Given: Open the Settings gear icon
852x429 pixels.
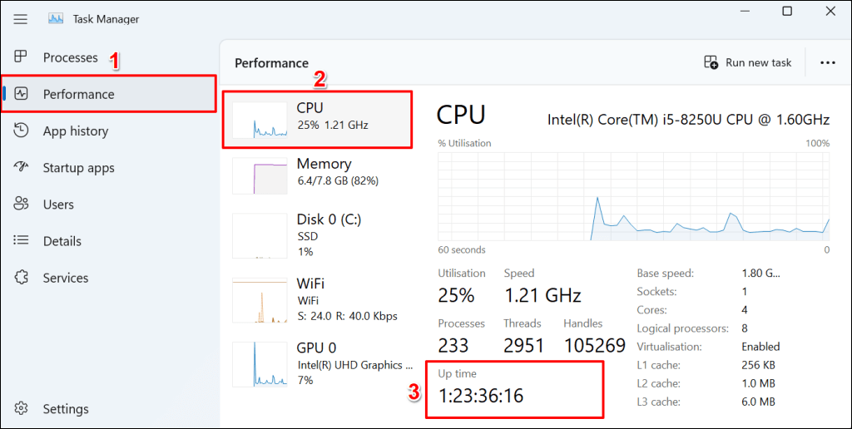Looking at the screenshot, I should tap(22, 408).
